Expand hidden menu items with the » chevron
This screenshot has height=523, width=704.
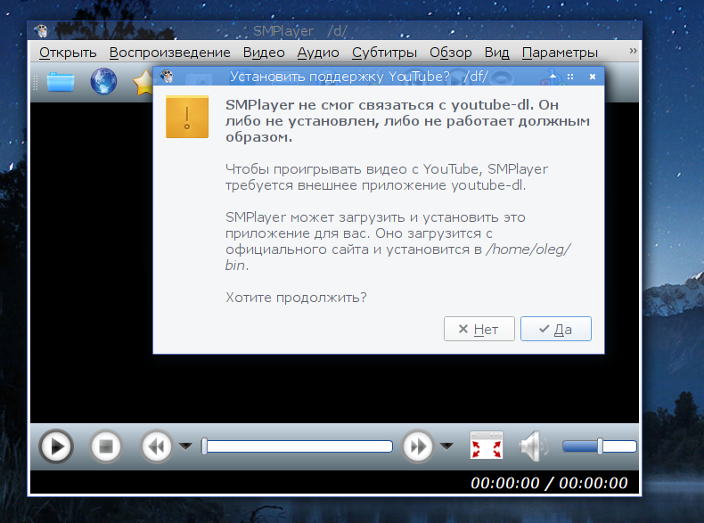633,51
